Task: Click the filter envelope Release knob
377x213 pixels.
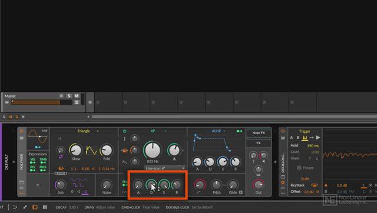Action: (177, 185)
